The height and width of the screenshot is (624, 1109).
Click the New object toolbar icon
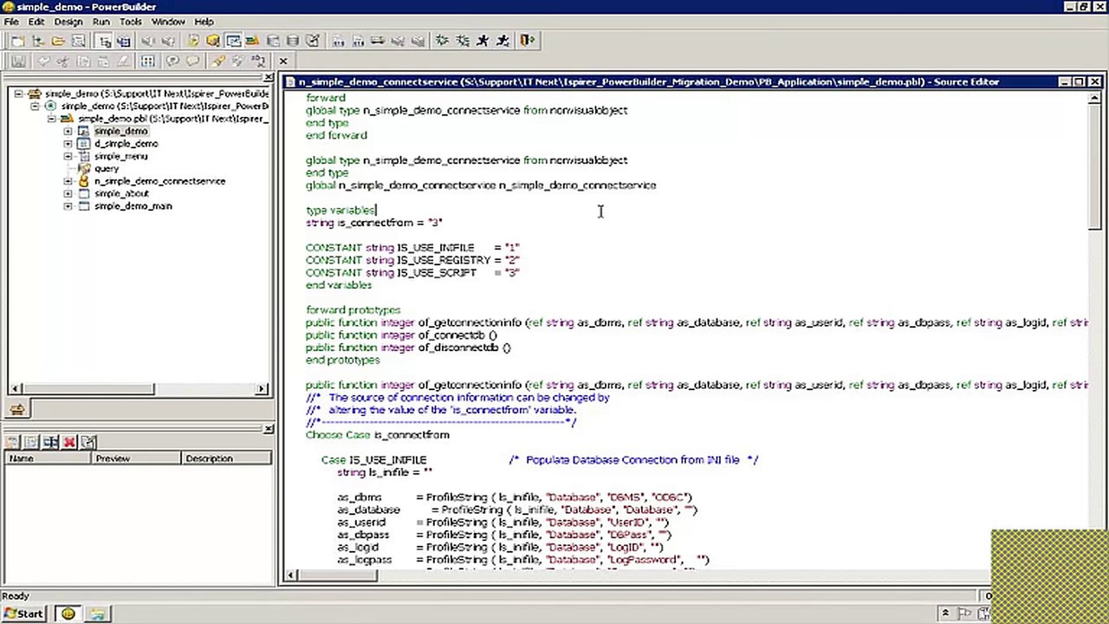(18, 41)
